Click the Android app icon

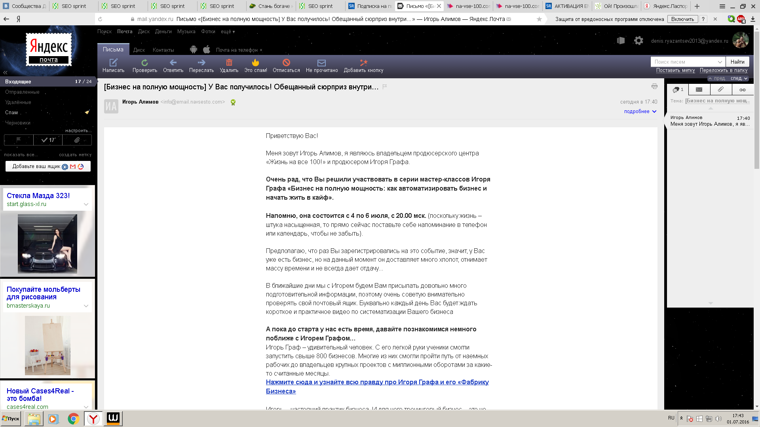[193, 49]
